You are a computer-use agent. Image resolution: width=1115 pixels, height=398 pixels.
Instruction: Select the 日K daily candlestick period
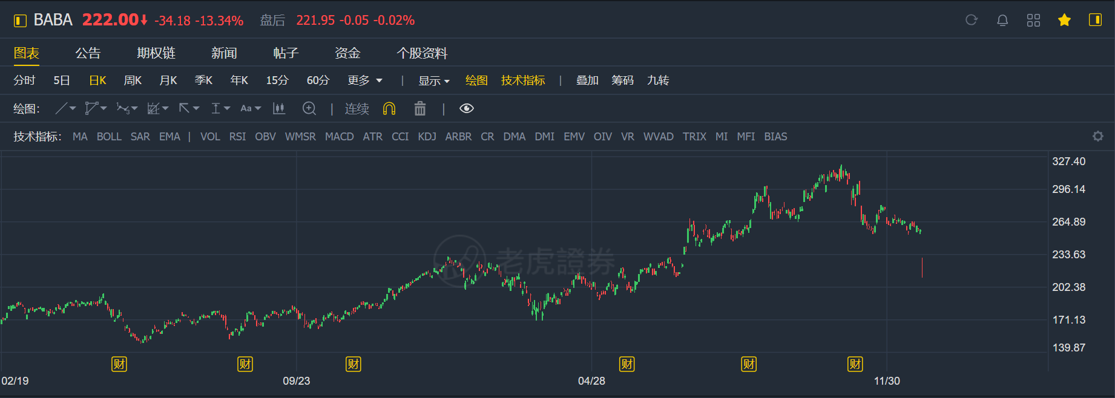pos(97,80)
